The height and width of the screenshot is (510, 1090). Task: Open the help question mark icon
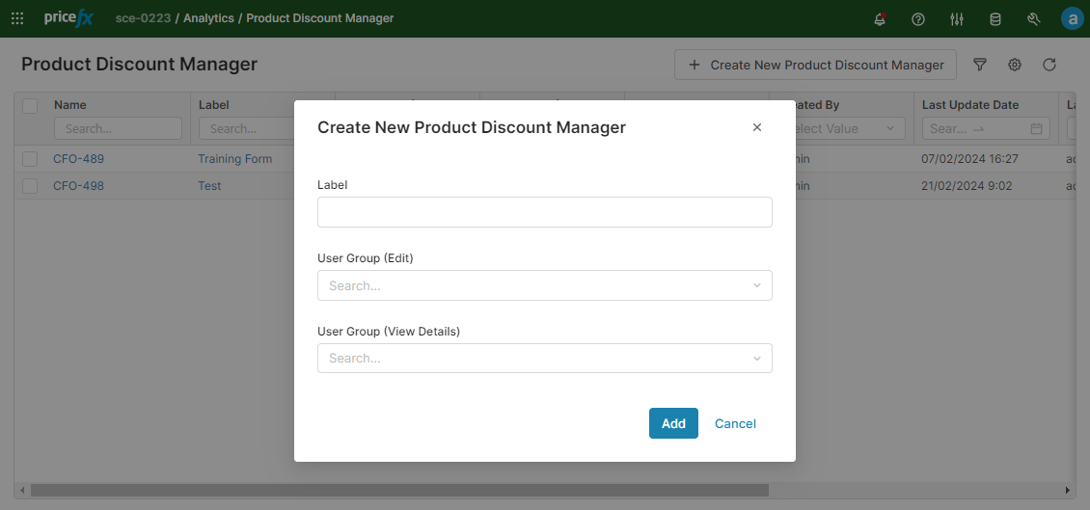[x=918, y=19]
